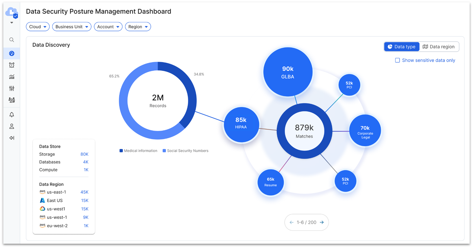Image resolution: width=473 pixels, height=248 pixels.
Task: Select the 90k GLBA bubble
Action: (x=288, y=72)
